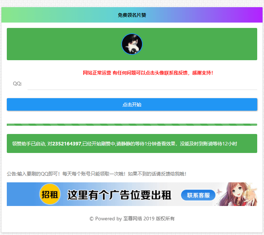
Task: Click the red 网站正常运营 notice text
Action: (148, 73)
